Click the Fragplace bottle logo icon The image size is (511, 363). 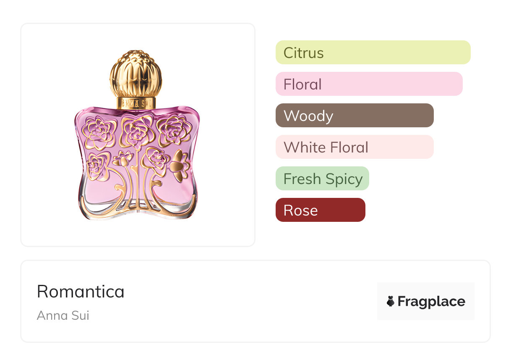pos(391,301)
